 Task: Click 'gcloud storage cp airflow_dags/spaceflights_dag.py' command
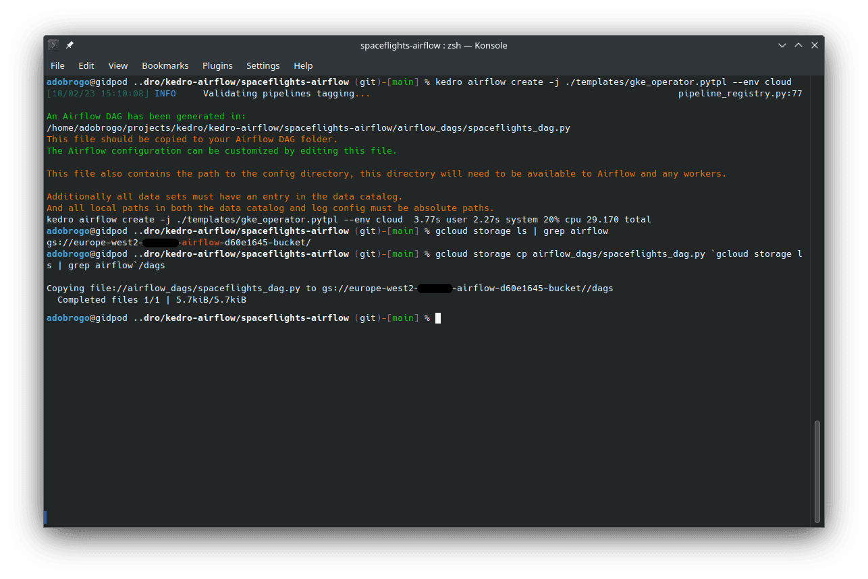[x=424, y=260]
